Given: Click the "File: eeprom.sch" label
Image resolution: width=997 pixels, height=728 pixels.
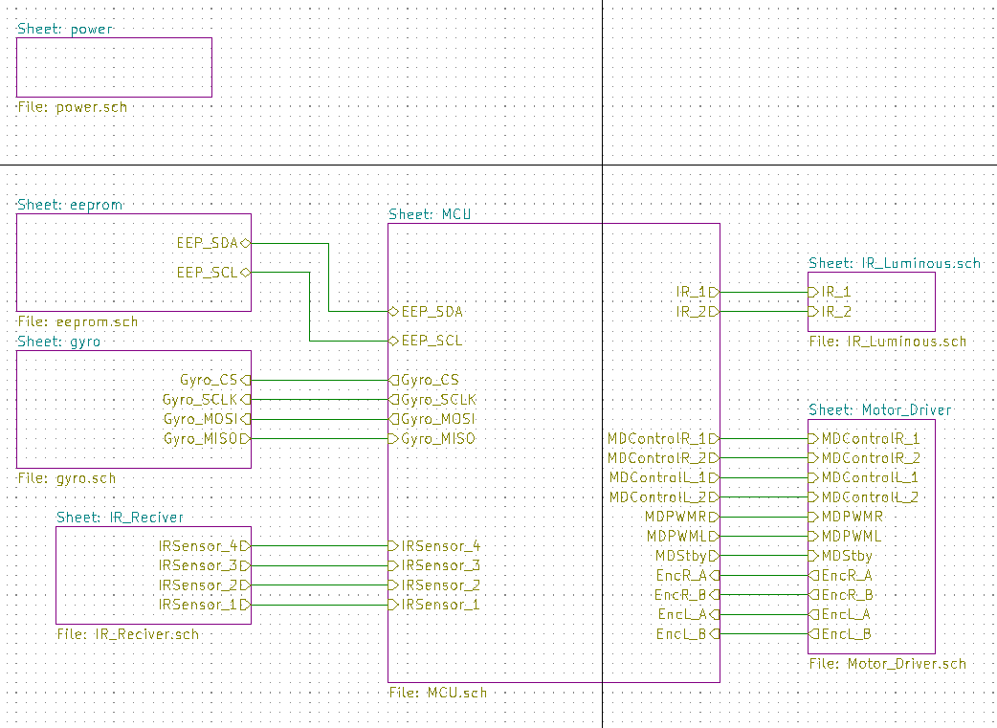Looking at the screenshot, I should pos(78,321).
